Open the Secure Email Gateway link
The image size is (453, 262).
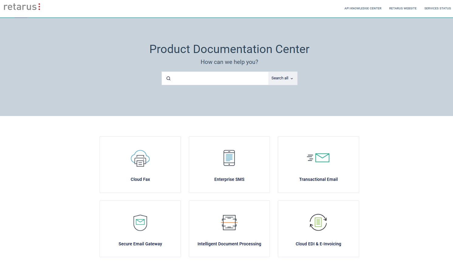140,244
